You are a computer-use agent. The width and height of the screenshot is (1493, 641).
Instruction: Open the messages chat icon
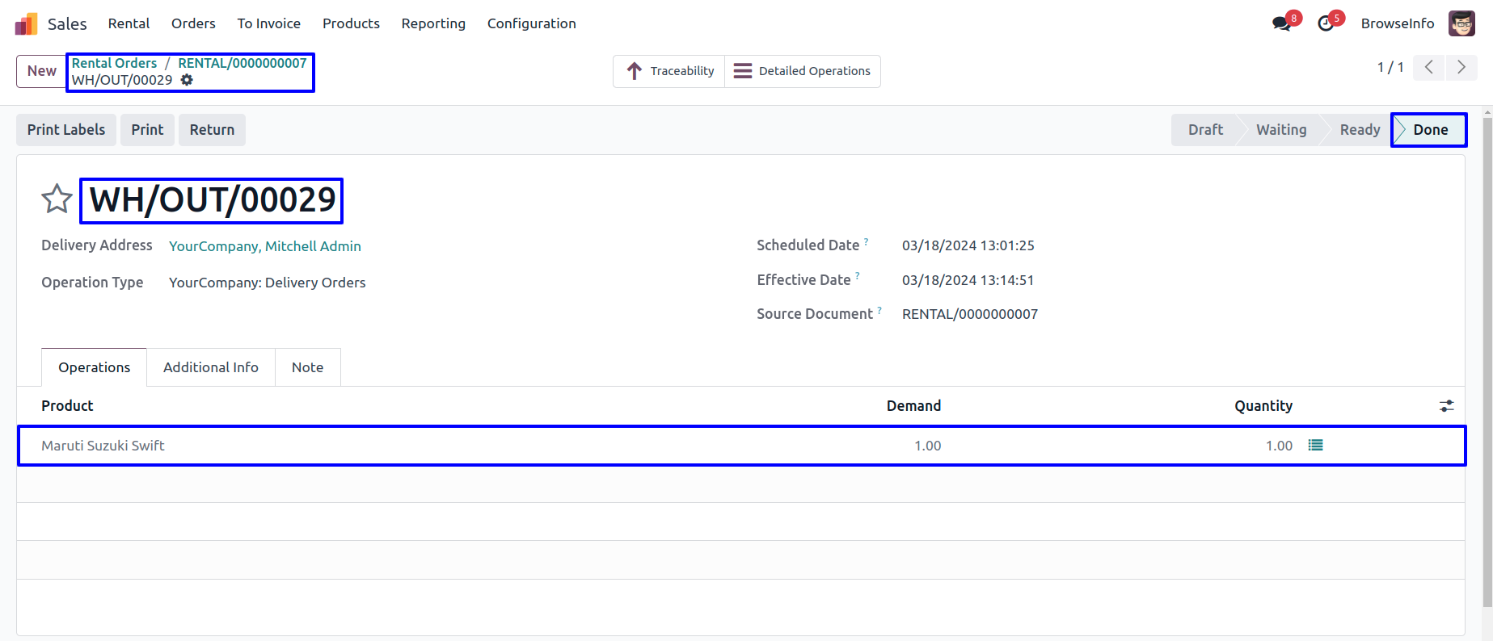(1281, 24)
